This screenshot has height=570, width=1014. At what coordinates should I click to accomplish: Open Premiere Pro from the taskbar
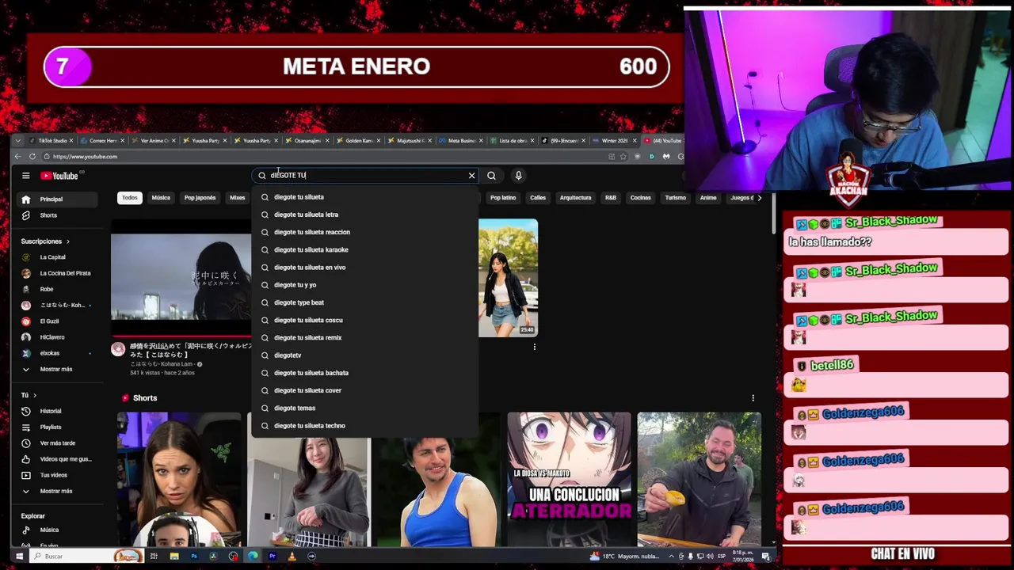coord(272,557)
